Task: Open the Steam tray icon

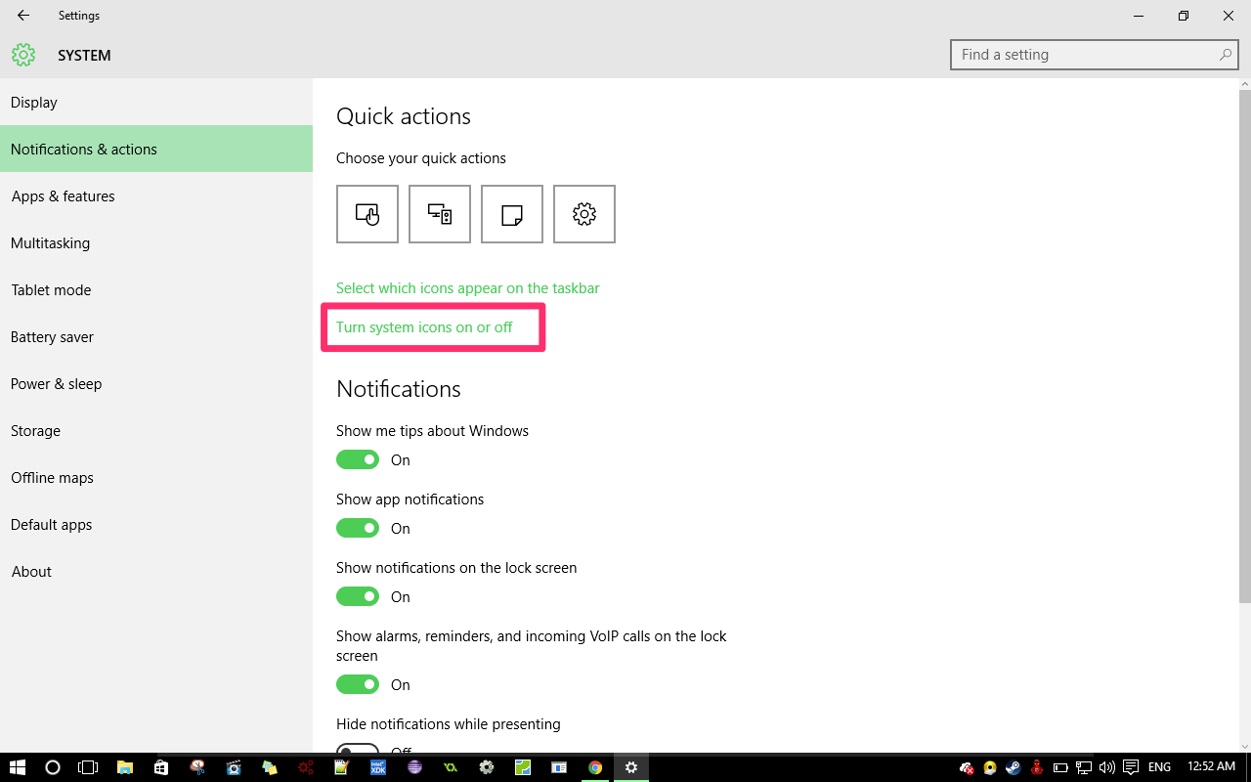Action: pos(1014,767)
